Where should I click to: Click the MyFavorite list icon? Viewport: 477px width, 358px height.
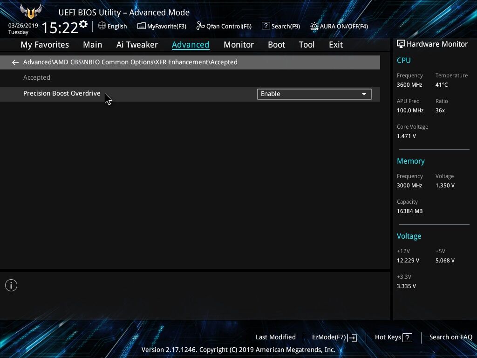(x=142, y=26)
